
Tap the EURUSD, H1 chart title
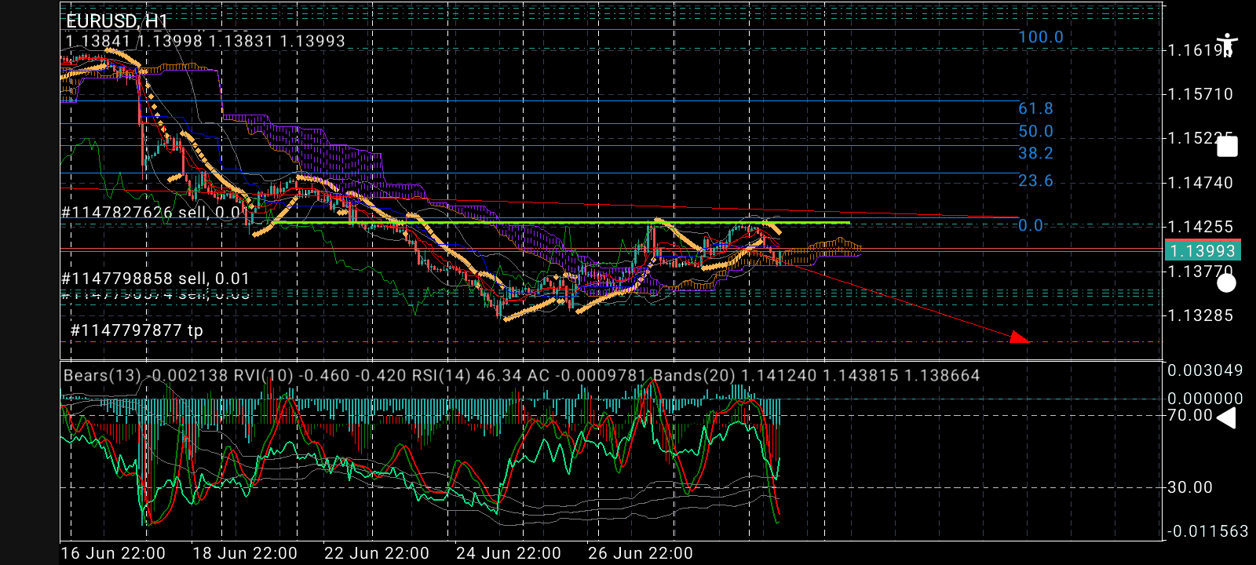coord(117,21)
